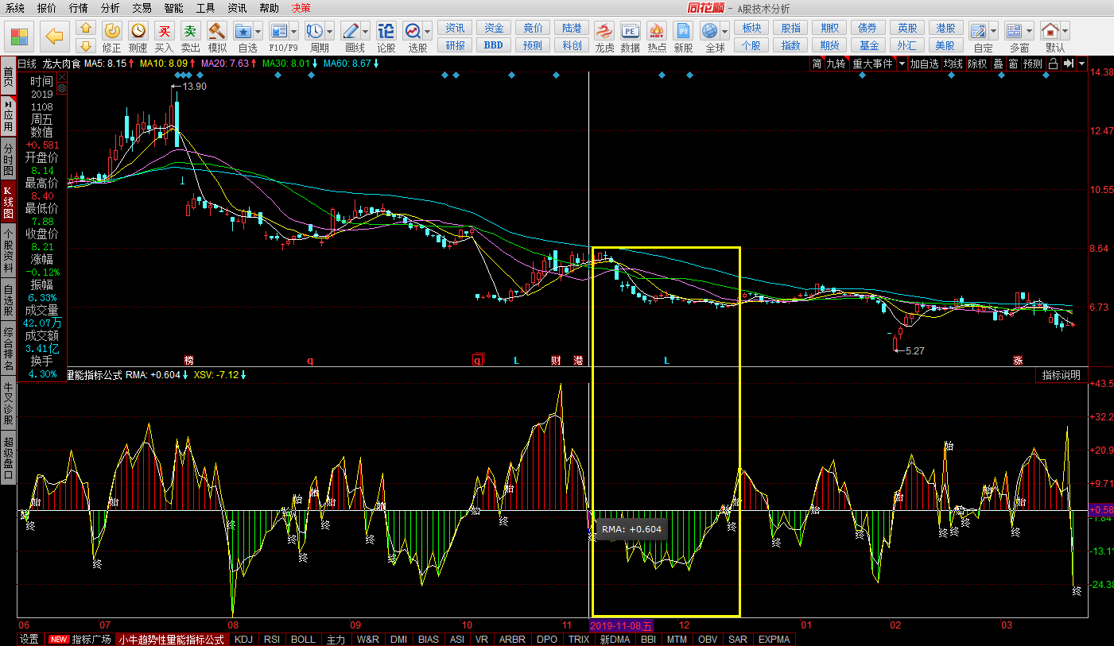1114x646 pixels.
Task: Open the 分析 menu
Action: [111, 8]
